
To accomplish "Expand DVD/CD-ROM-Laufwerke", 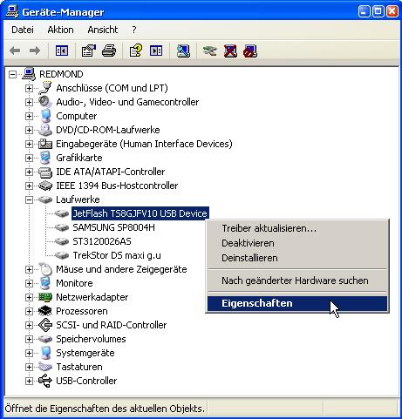I will click(29, 130).
